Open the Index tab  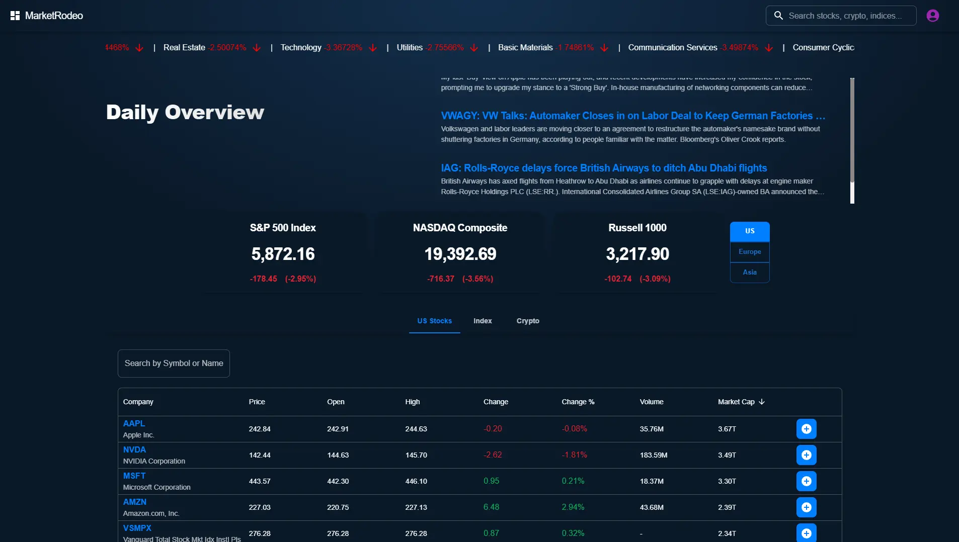(483, 321)
